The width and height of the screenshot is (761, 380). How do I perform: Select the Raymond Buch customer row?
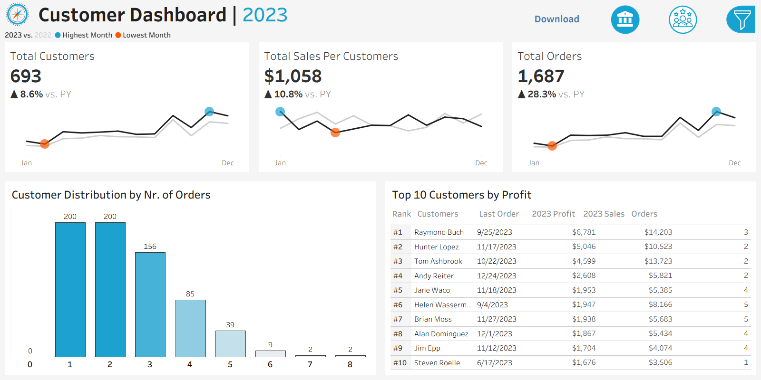439,232
